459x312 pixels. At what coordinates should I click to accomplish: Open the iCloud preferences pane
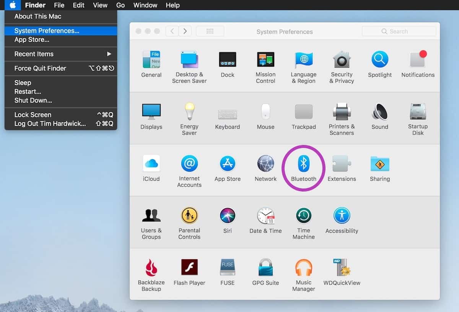tap(151, 168)
